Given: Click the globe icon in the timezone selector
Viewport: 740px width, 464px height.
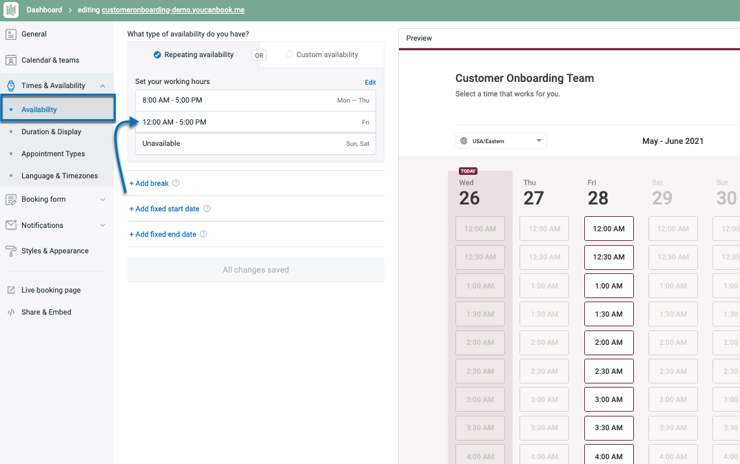Looking at the screenshot, I should click(464, 140).
